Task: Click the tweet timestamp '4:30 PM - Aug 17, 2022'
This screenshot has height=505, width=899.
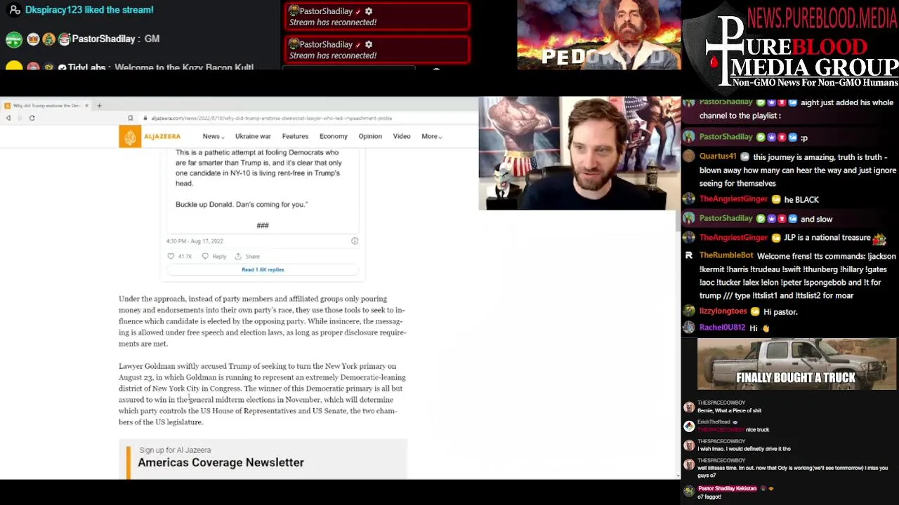Action: click(x=195, y=241)
